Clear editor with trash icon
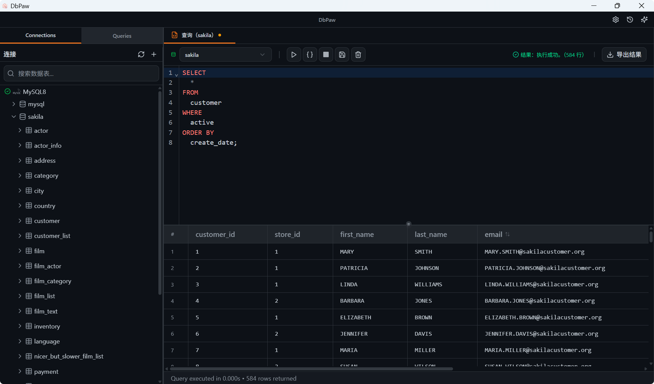 358,54
